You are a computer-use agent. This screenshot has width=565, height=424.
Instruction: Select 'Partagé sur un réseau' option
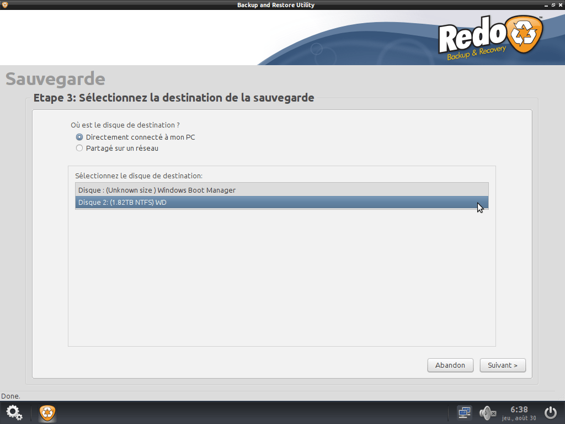(117, 148)
